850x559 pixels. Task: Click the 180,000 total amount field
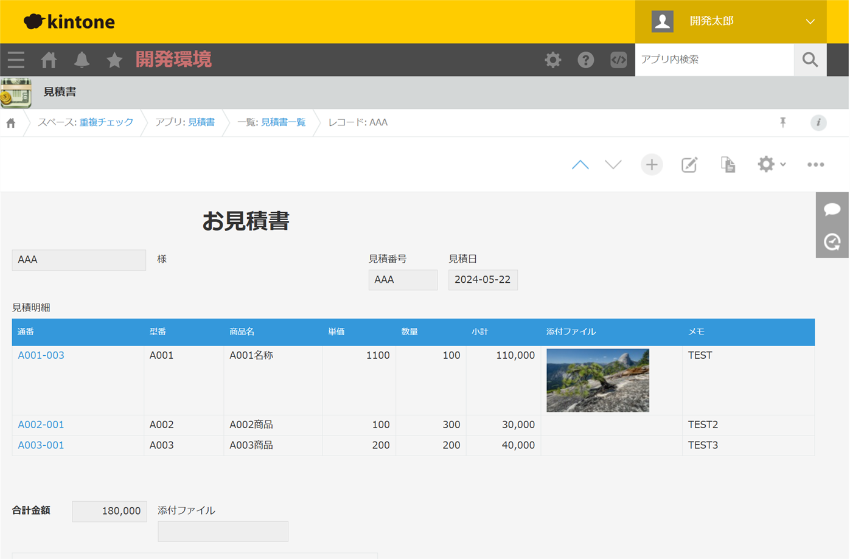tap(110, 512)
